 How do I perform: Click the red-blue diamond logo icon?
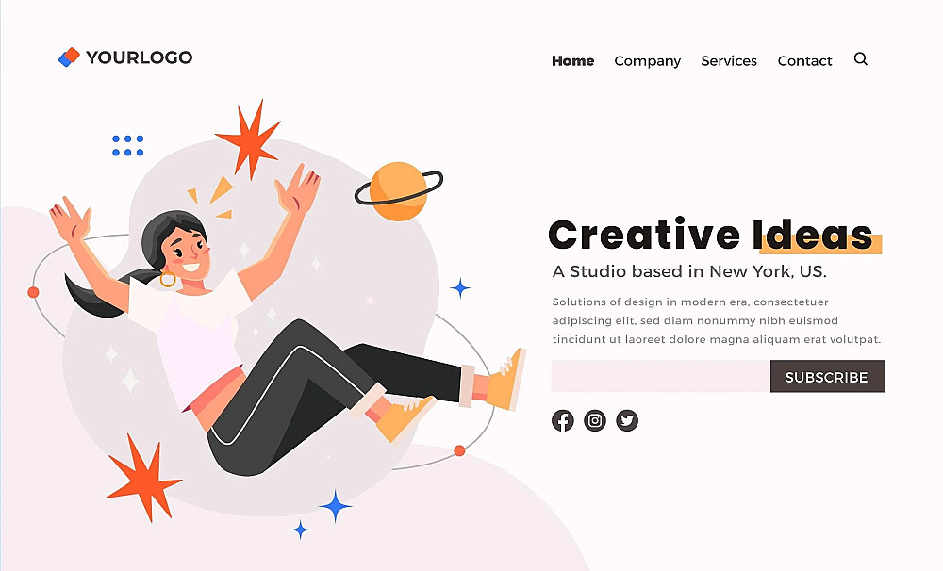click(69, 57)
